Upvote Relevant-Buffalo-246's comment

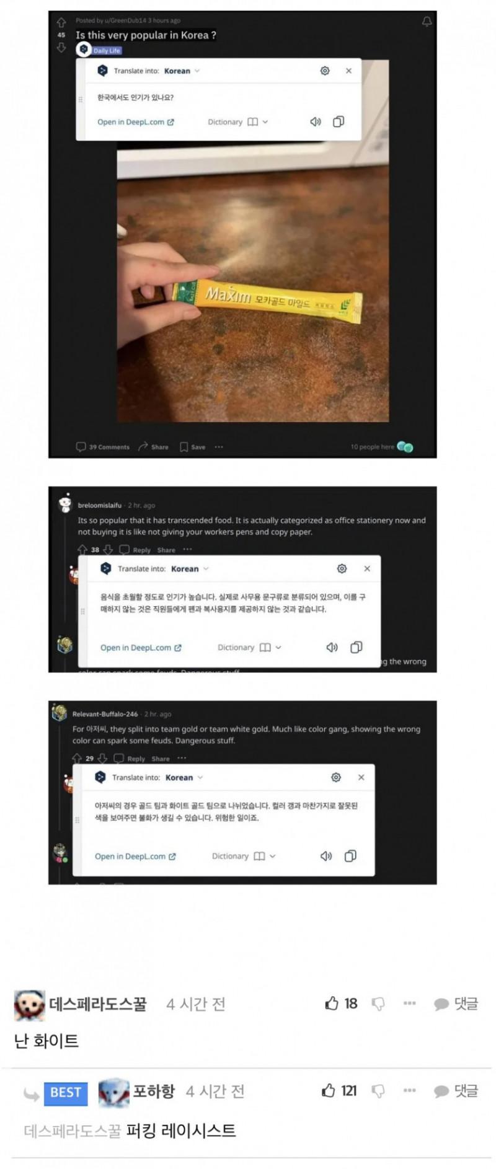pyautogui.click(x=77, y=758)
